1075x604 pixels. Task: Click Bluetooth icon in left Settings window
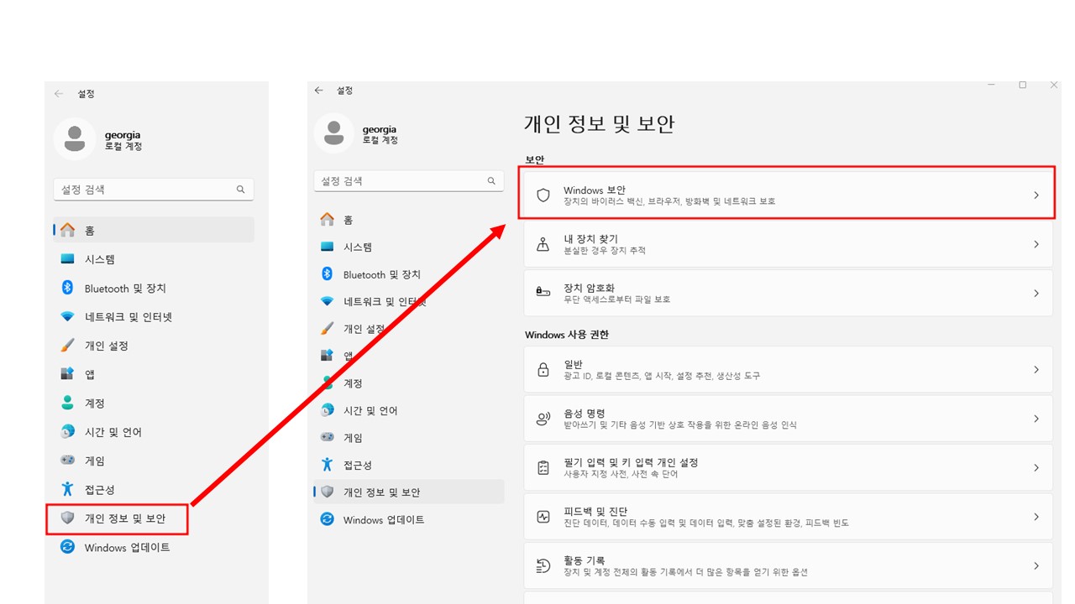point(68,288)
